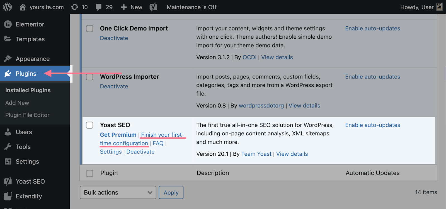
Task: Open the Bulk actions dropdown
Action: (118, 192)
